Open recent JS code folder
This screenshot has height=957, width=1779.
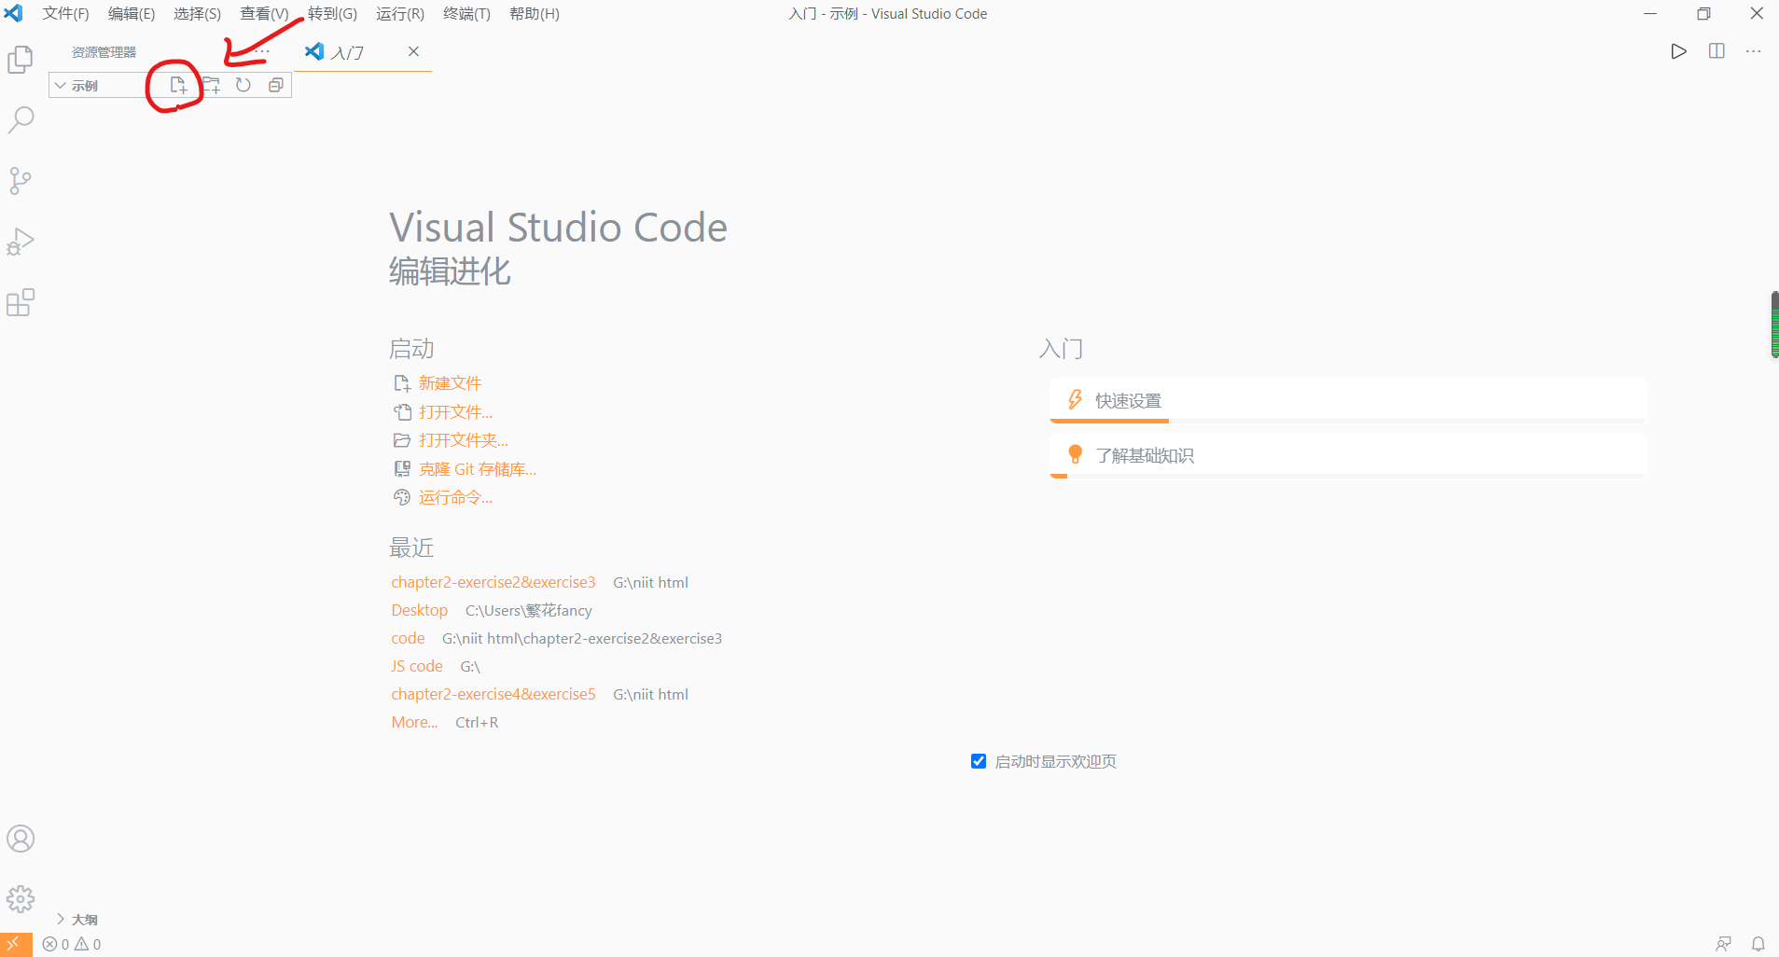[417, 666]
